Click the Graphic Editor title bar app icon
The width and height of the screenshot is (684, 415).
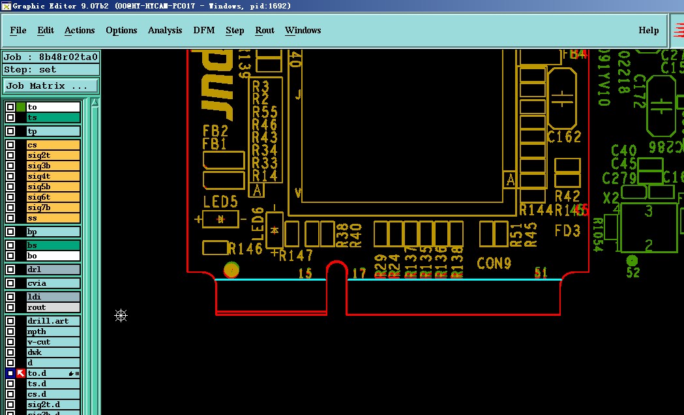[x=6, y=6]
